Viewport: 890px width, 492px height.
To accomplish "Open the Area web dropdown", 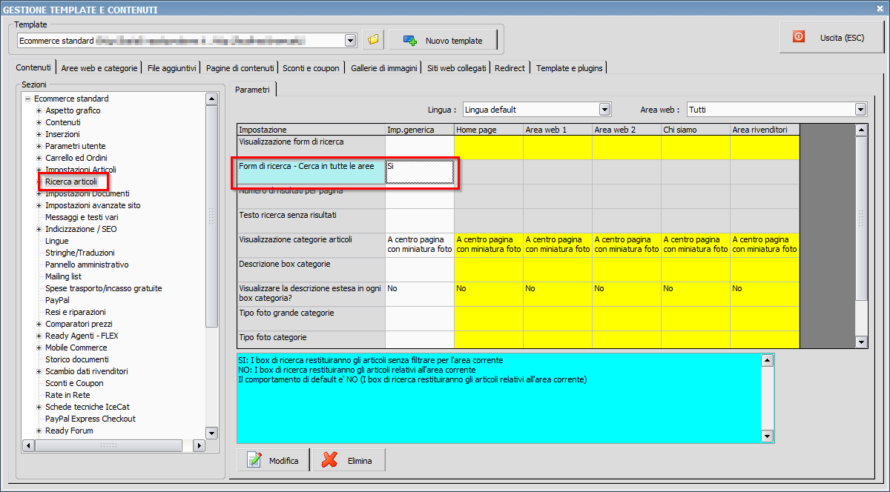I will click(860, 110).
